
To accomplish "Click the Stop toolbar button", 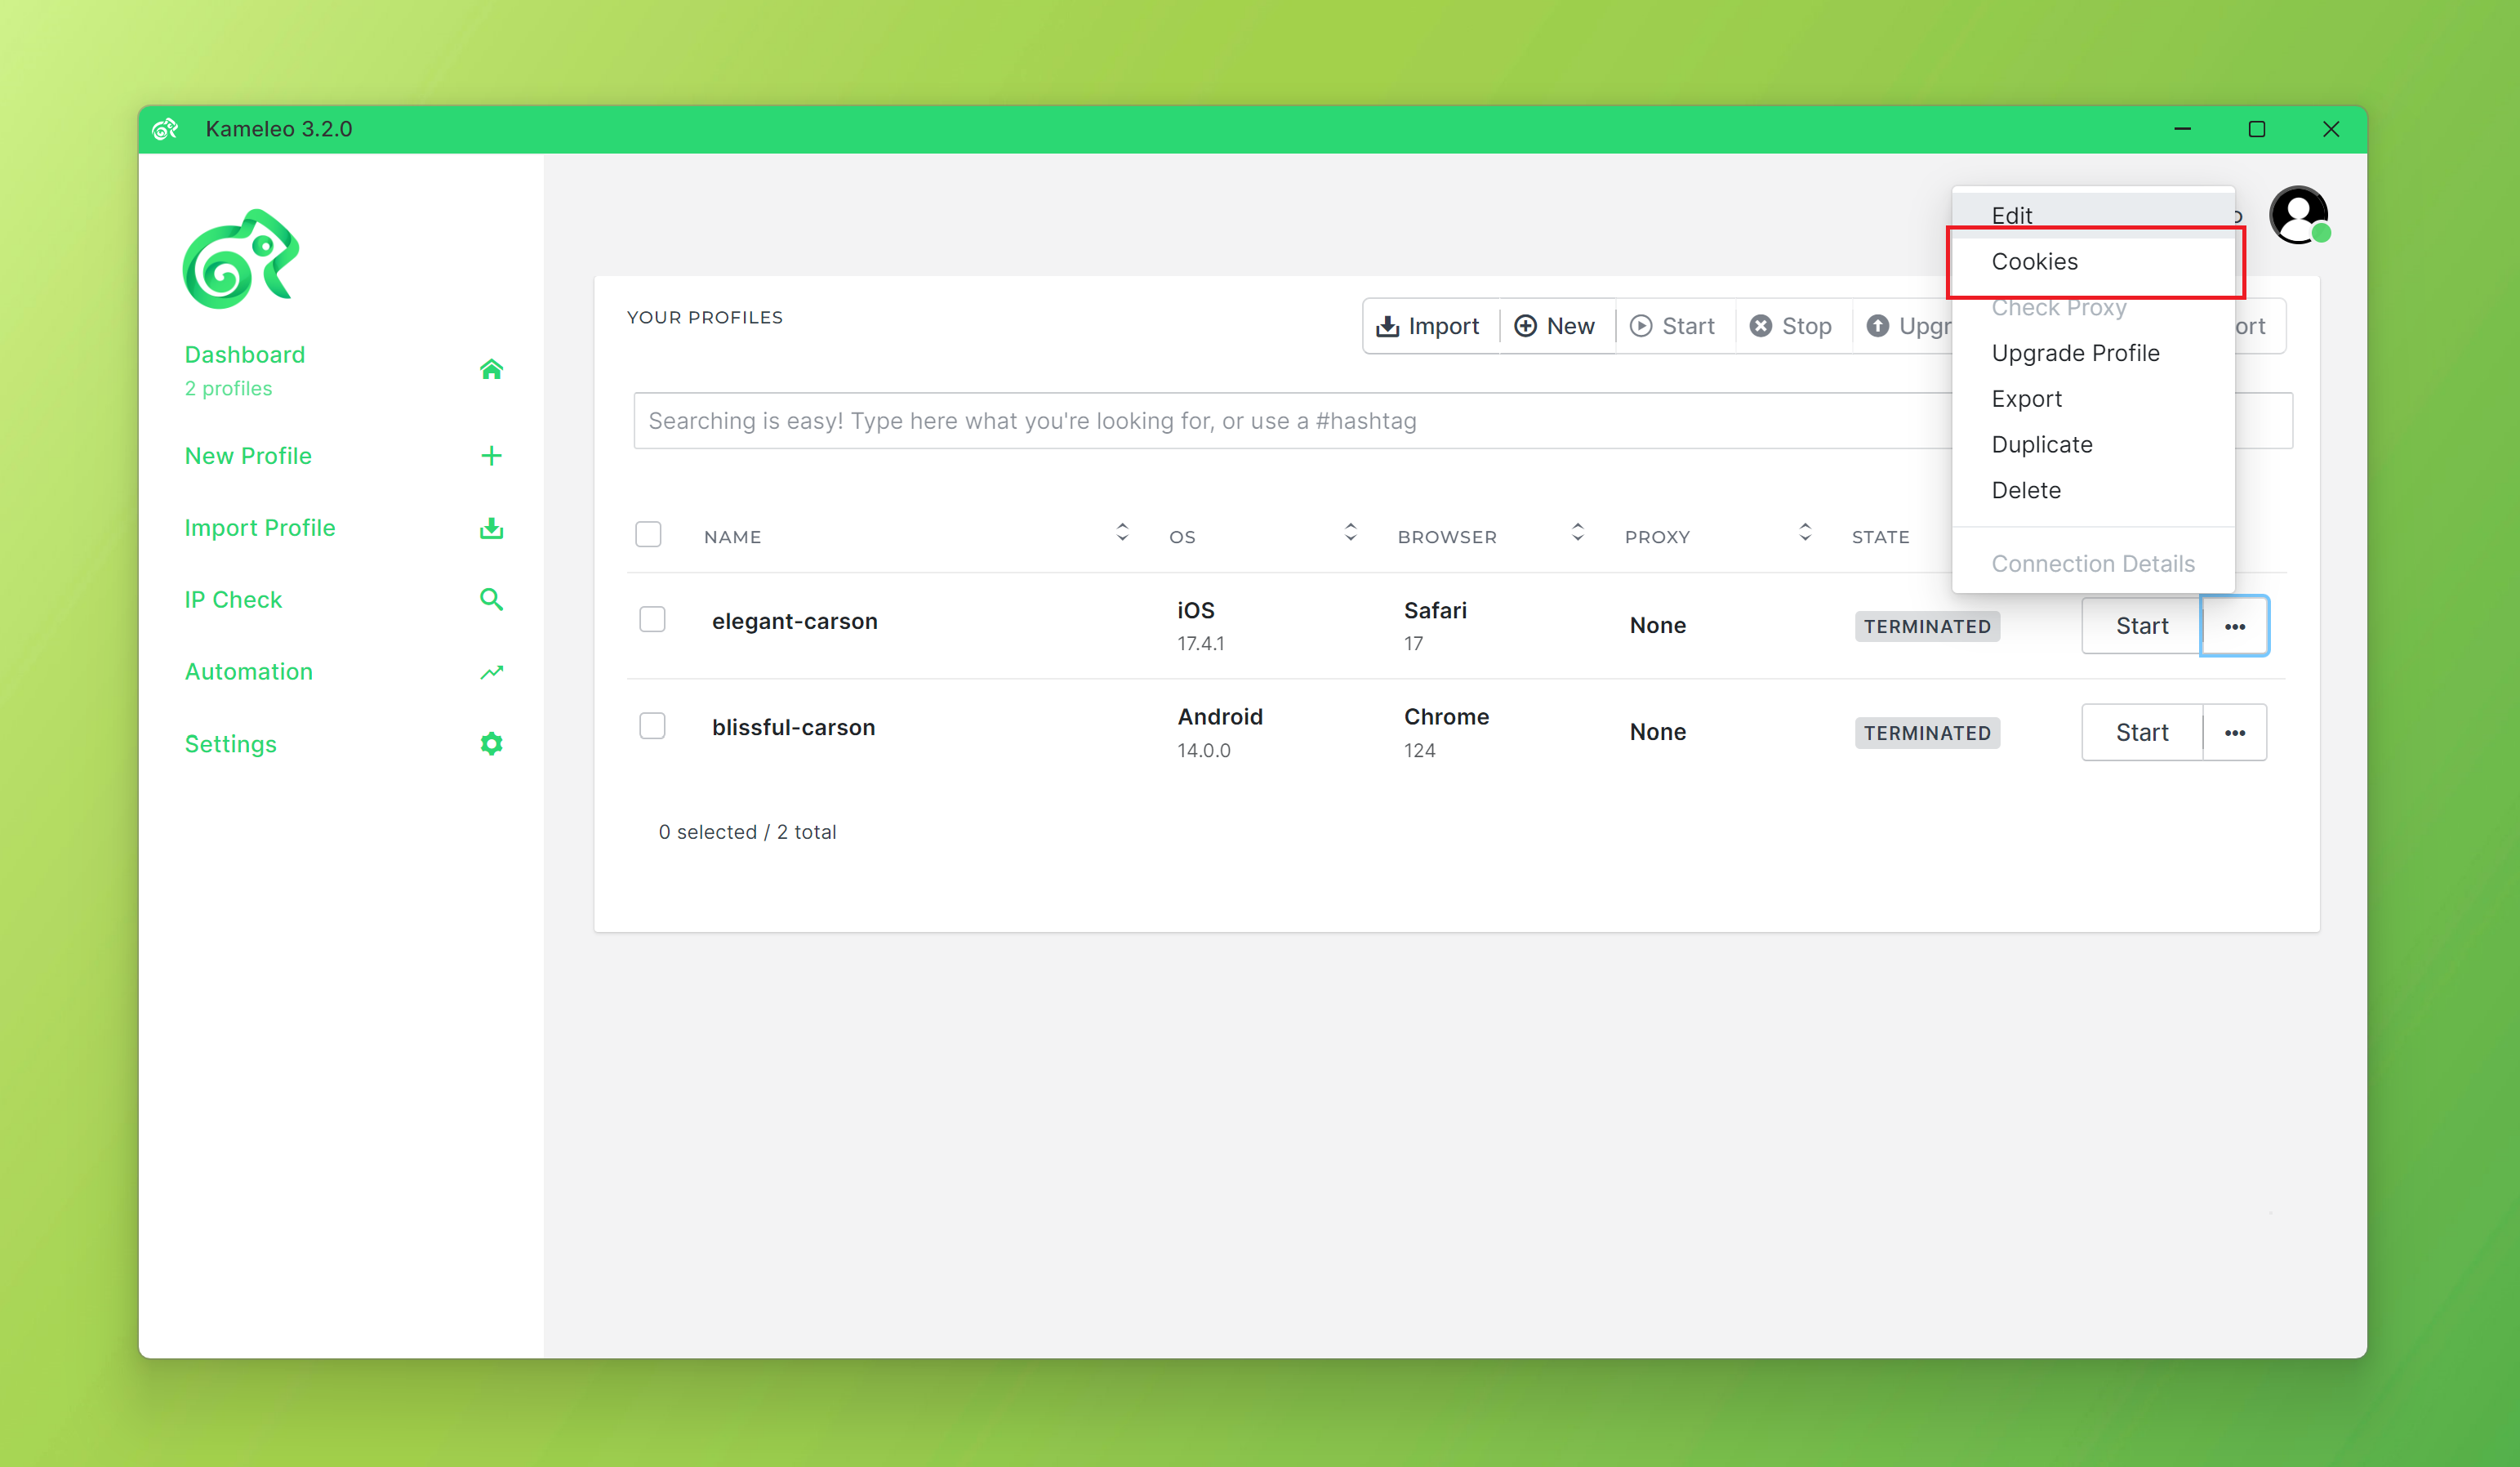I will coord(1792,326).
